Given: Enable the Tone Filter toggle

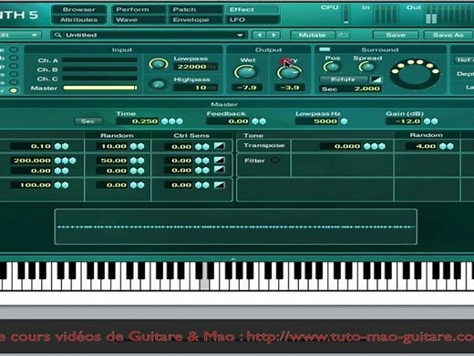Looking at the screenshot, I should 274,161.
